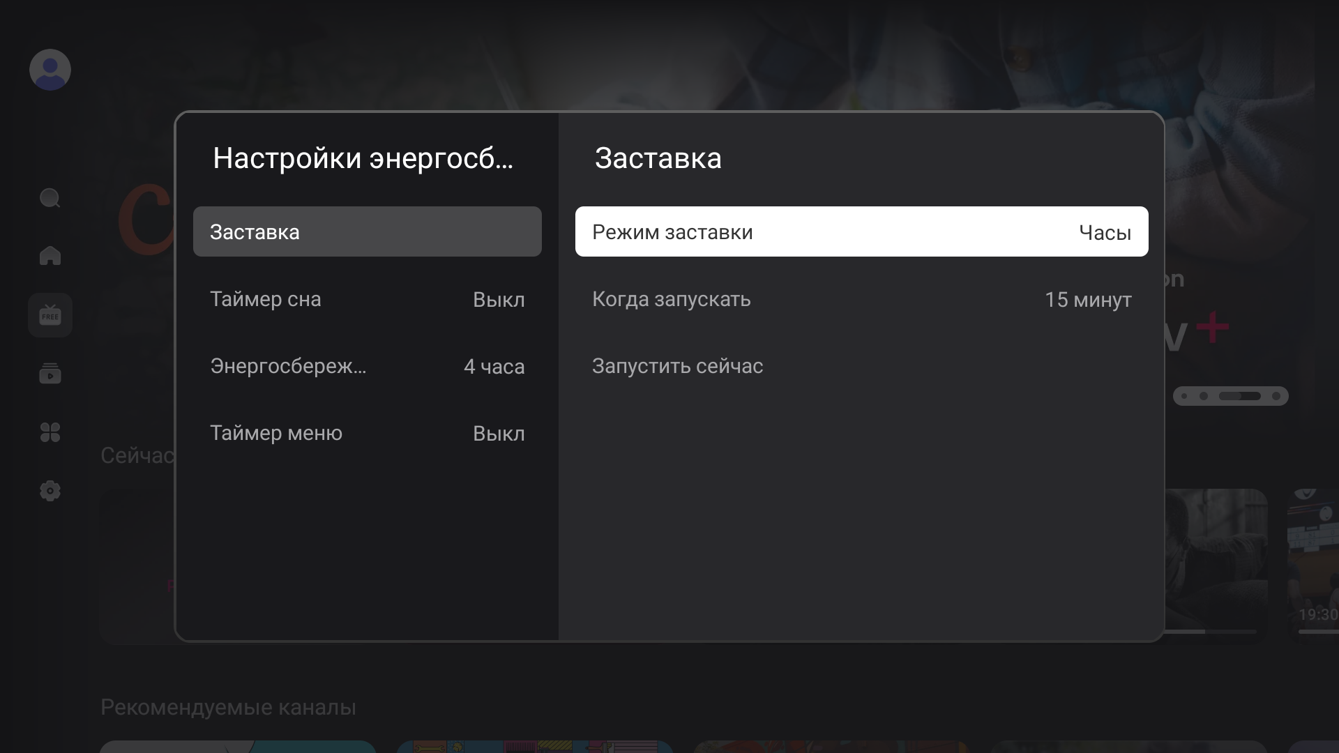Toggle Таймер меню Выкл option

[367, 433]
